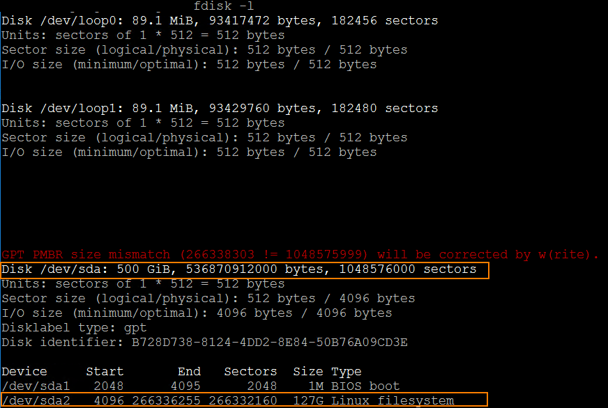Screen dimensions: 608x408
Task: Click the End column header
Action: coord(189,372)
